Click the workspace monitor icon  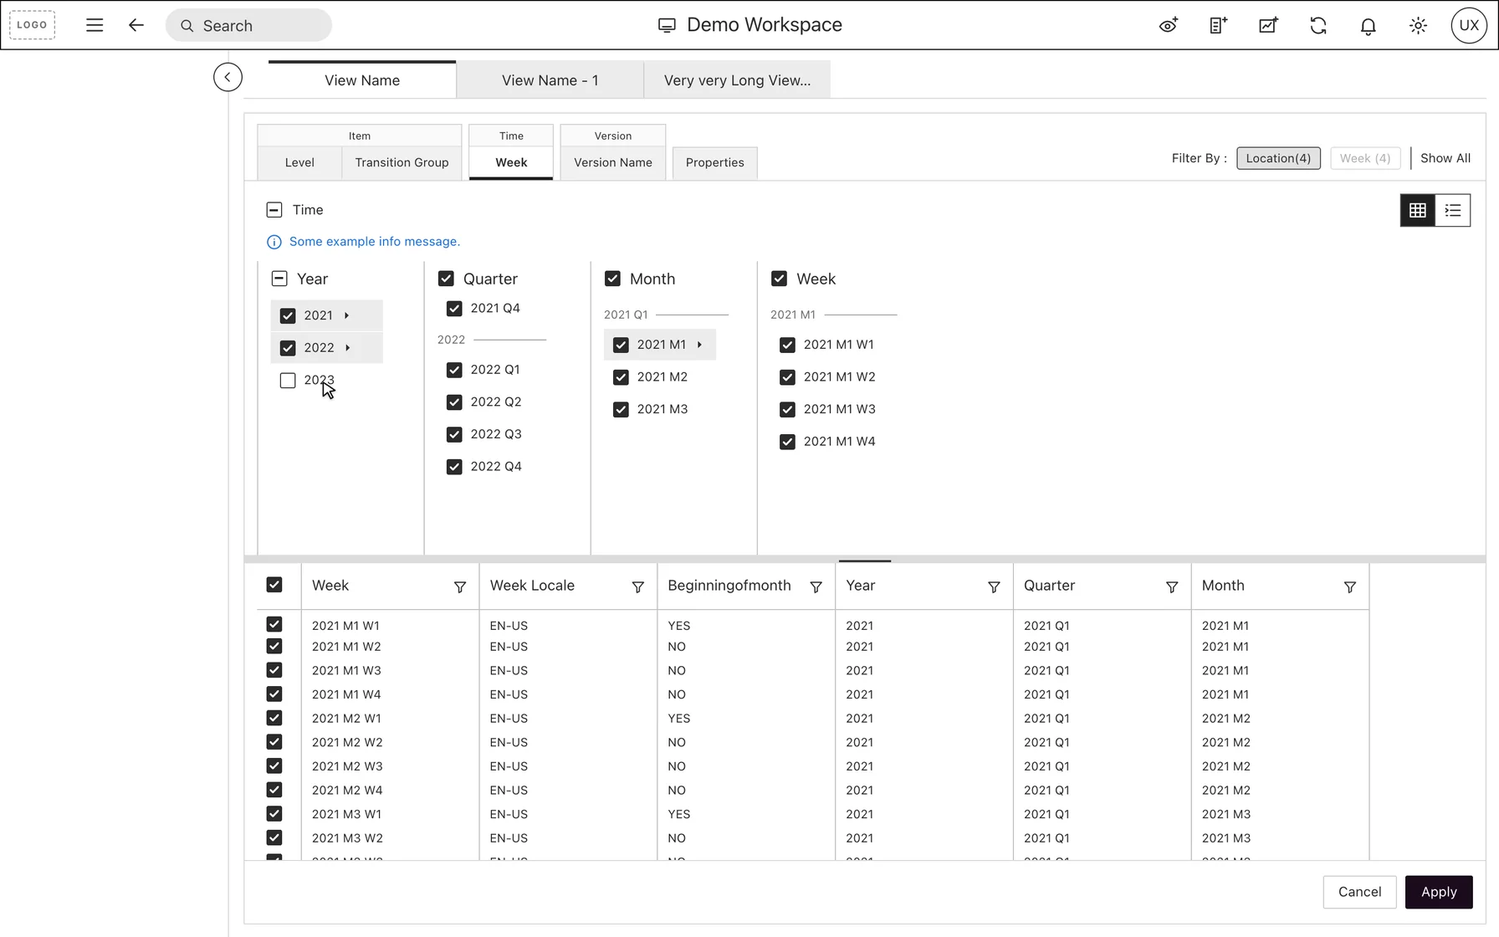666,25
